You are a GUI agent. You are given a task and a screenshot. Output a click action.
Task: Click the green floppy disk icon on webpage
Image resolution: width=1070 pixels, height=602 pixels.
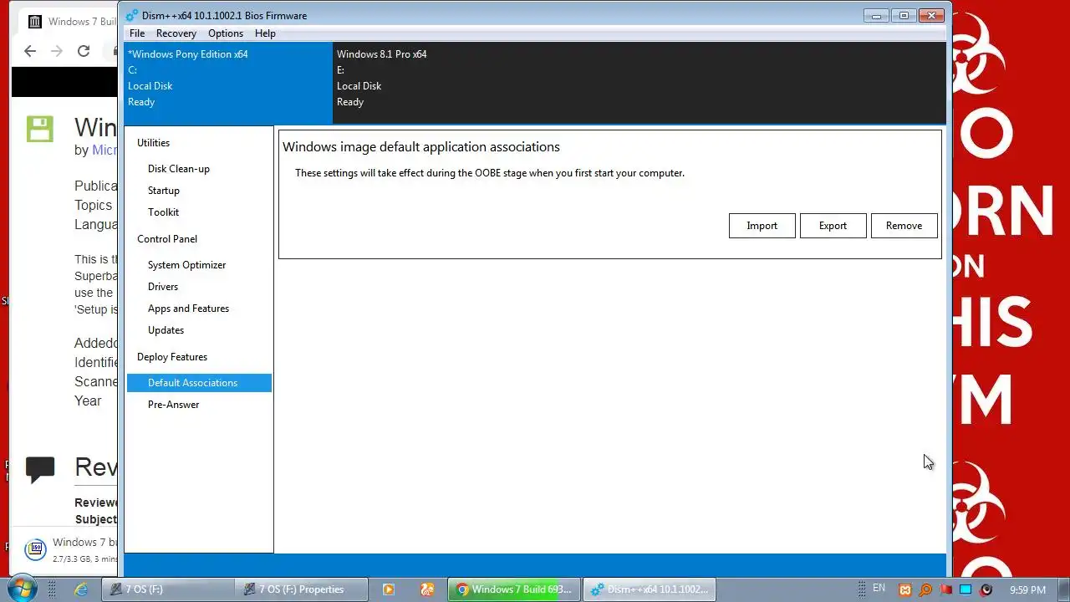[x=39, y=129]
